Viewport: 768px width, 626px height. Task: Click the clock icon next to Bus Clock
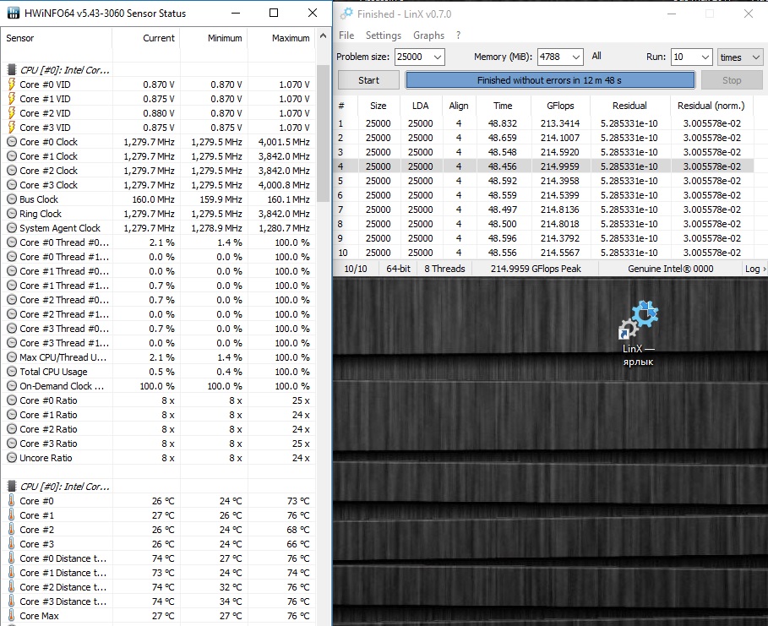click(x=12, y=199)
